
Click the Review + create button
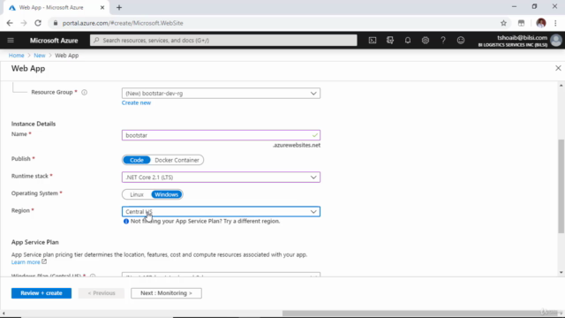pyautogui.click(x=41, y=293)
